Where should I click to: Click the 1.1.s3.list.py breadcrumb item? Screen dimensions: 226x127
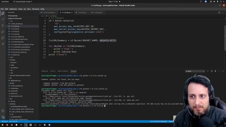(x=52, y=16)
